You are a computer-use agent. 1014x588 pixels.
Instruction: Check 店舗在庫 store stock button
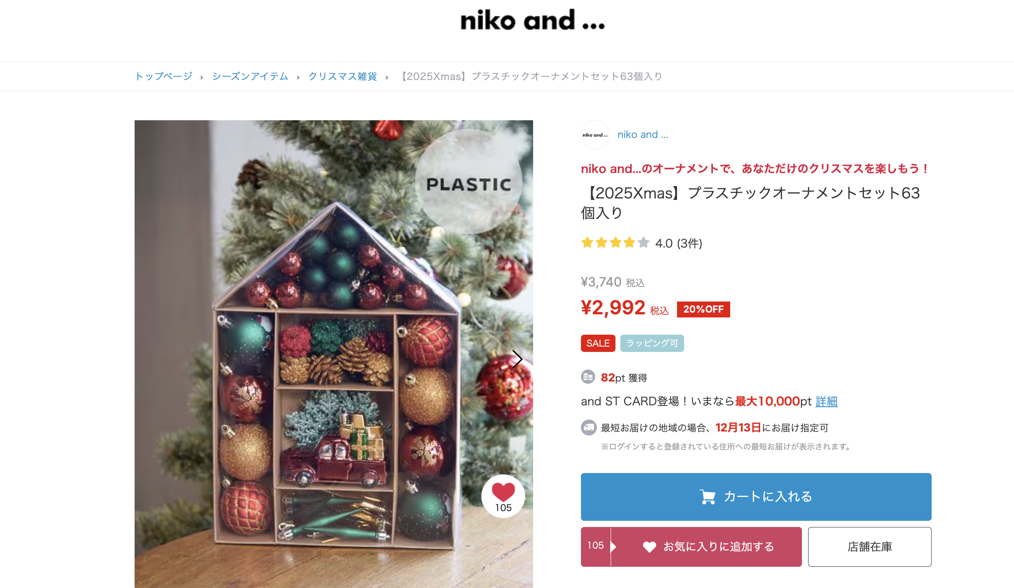pos(870,547)
